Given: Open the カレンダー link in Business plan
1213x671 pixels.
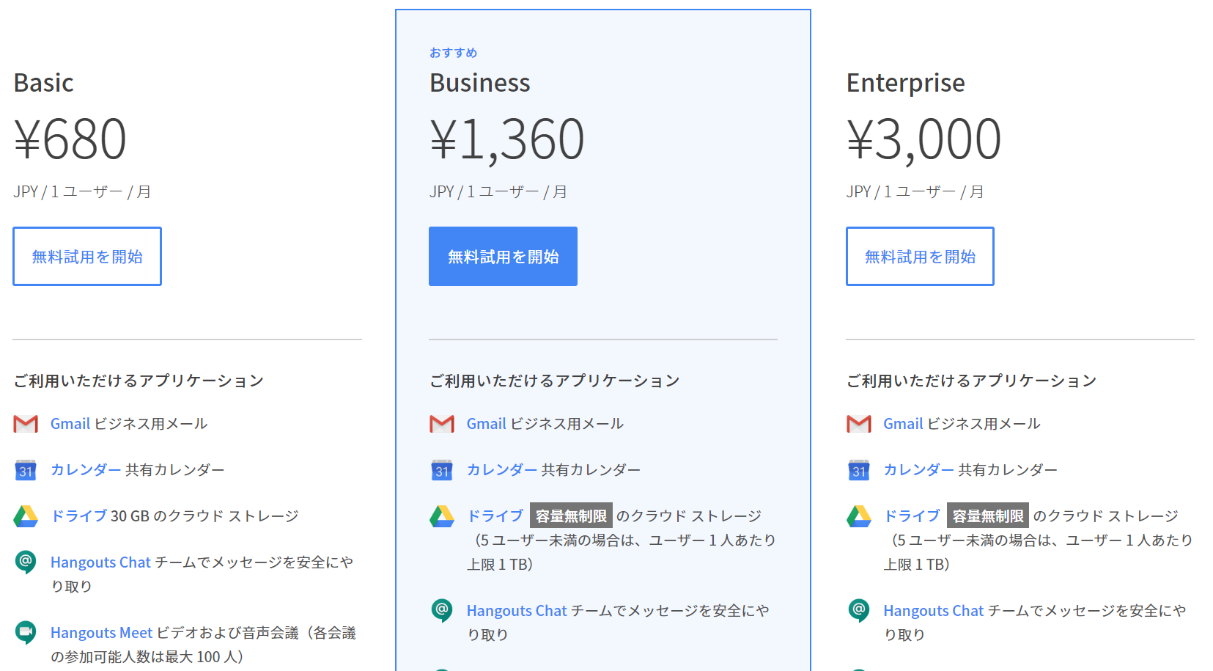Looking at the screenshot, I should tap(502, 470).
